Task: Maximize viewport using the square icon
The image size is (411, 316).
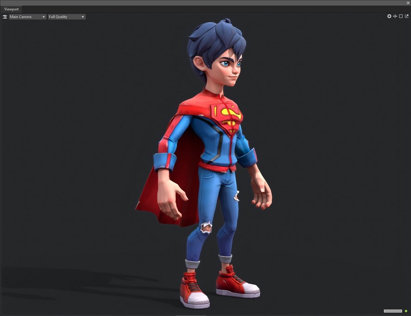Action: pyautogui.click(x=401, y=16)
